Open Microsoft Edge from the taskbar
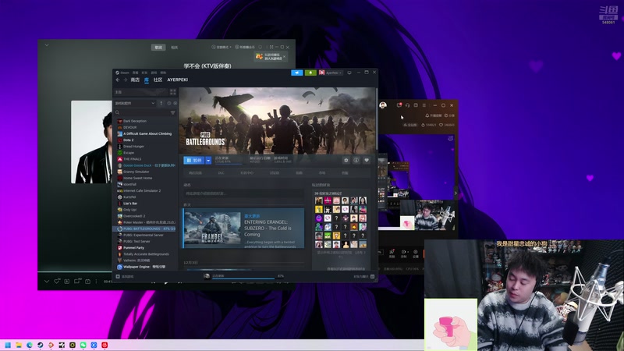Viewport: 624px width, 351px height. 30,345
